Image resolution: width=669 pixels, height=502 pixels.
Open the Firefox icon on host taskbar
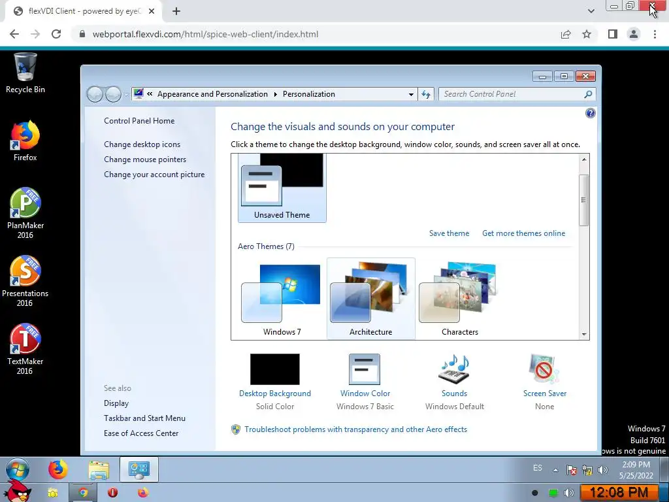point(143,493)
